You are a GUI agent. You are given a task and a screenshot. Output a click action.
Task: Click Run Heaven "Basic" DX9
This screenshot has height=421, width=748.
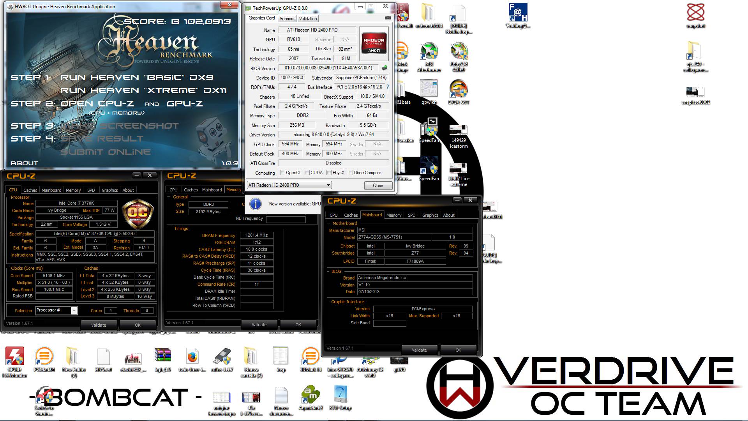[137, 78]
